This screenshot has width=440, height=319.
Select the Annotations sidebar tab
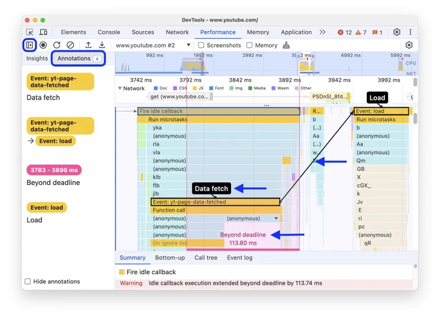(x=78, y=58)
